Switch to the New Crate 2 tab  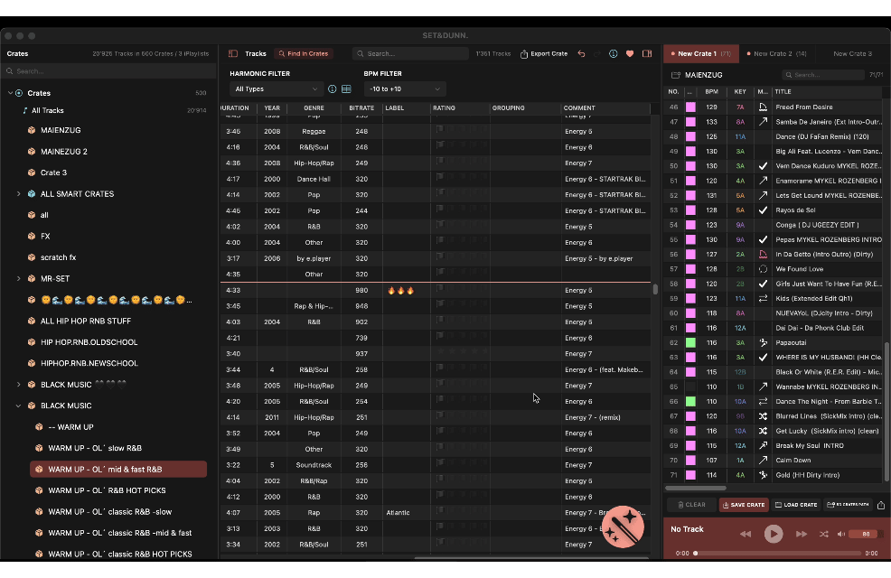777,53
